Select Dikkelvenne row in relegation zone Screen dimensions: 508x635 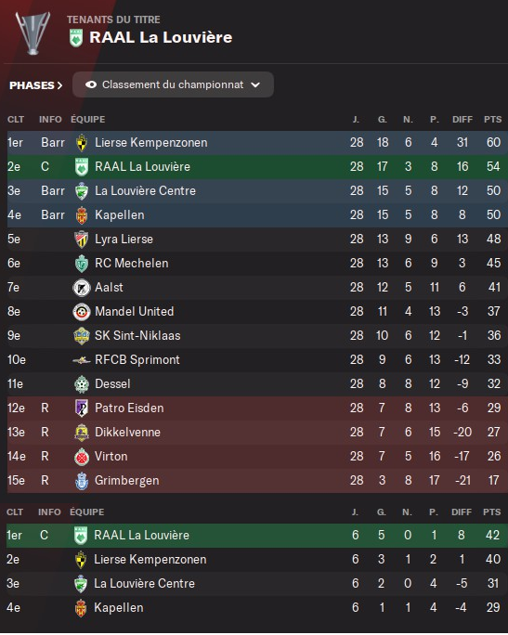257,433
